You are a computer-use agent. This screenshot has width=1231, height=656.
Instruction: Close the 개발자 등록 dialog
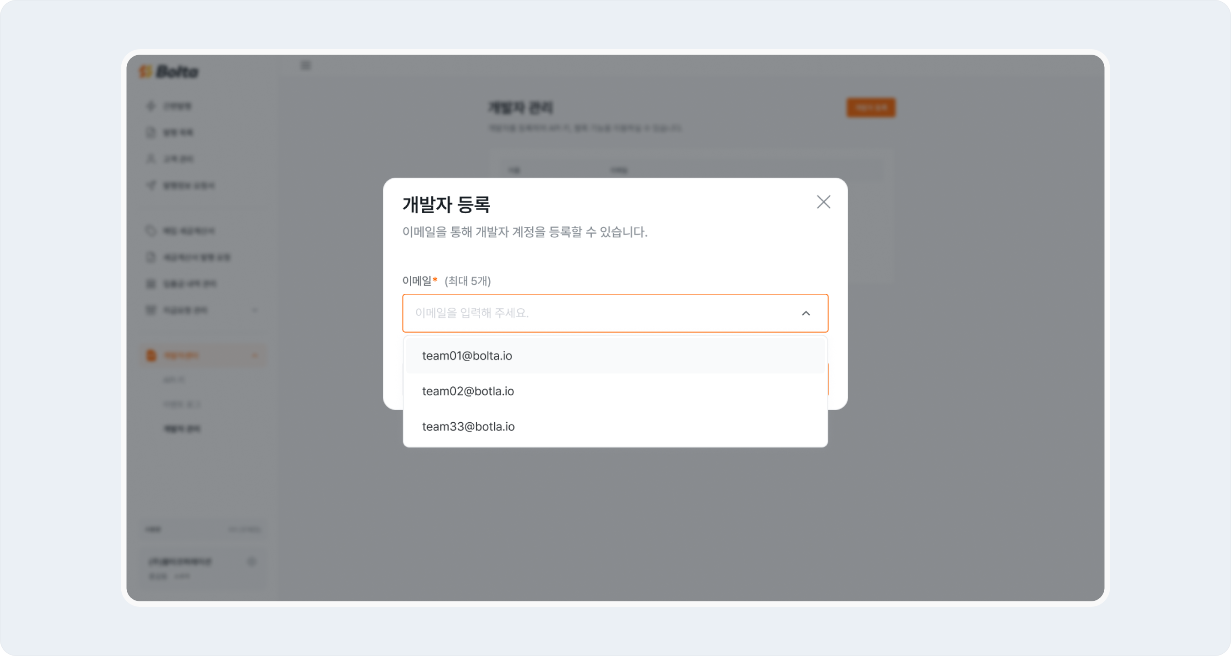[823, 202]
